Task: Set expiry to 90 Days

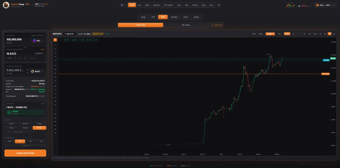Action: click(39, 128)
